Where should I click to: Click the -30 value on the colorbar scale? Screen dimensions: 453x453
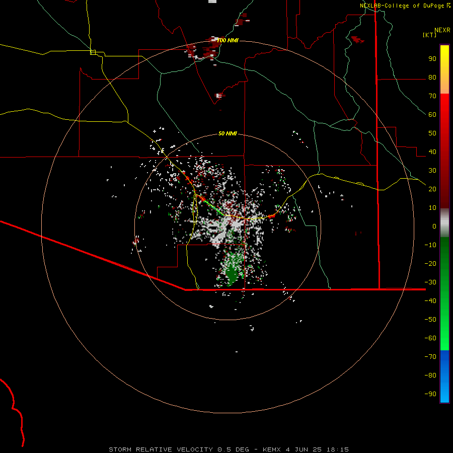point(430,282)
